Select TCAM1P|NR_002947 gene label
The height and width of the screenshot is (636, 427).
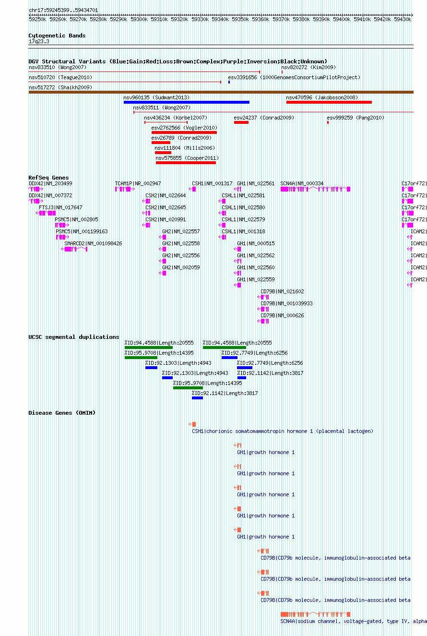click(138, 184)
